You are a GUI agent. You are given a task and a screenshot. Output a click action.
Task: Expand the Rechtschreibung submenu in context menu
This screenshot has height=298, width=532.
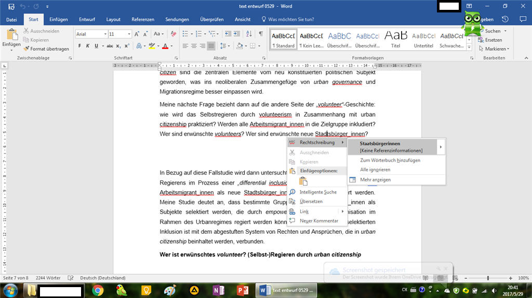point(317,143)
